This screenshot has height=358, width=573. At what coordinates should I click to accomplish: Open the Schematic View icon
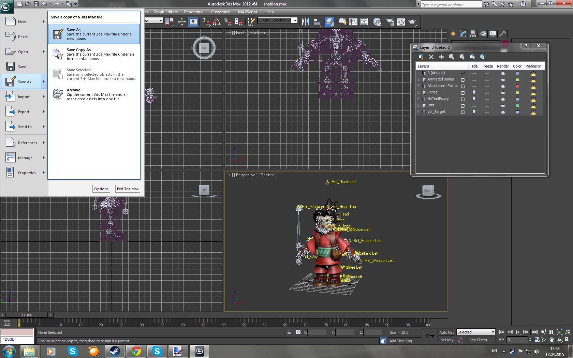(x=364, y=22)
